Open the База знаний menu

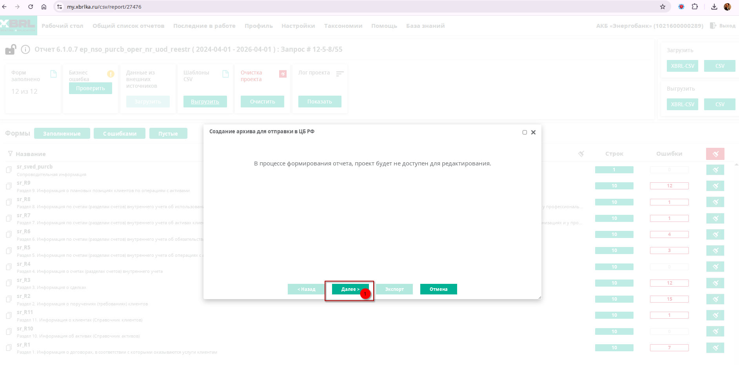[425, 26]
